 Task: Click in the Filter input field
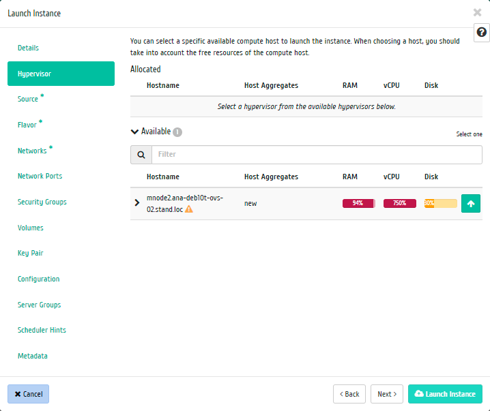coord(317,155)
